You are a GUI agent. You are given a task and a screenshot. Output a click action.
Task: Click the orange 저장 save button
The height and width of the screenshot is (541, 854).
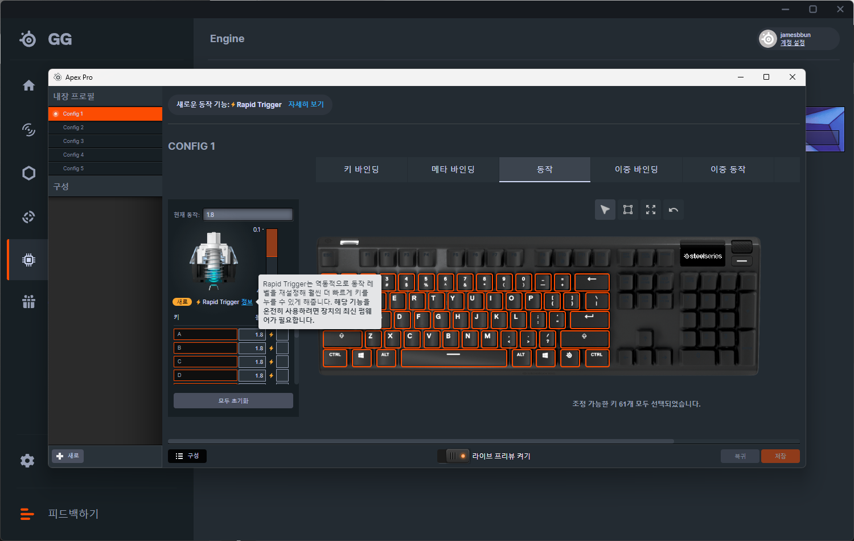coord(781,456)
